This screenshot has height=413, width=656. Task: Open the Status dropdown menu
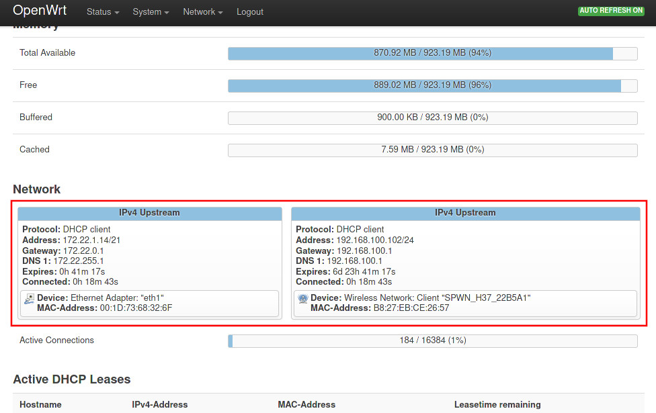coord(102,12)
